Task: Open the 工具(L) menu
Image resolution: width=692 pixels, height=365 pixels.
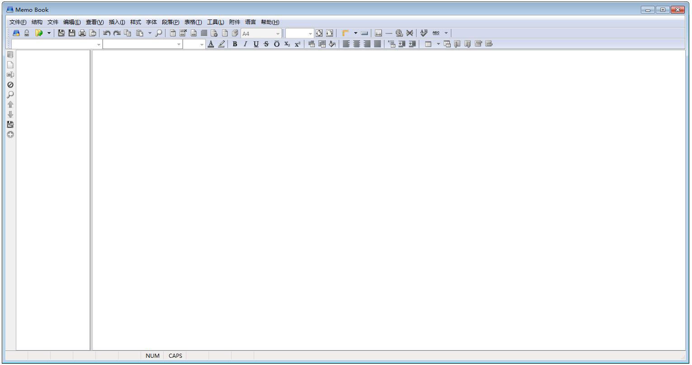Action: coord(215,22)
